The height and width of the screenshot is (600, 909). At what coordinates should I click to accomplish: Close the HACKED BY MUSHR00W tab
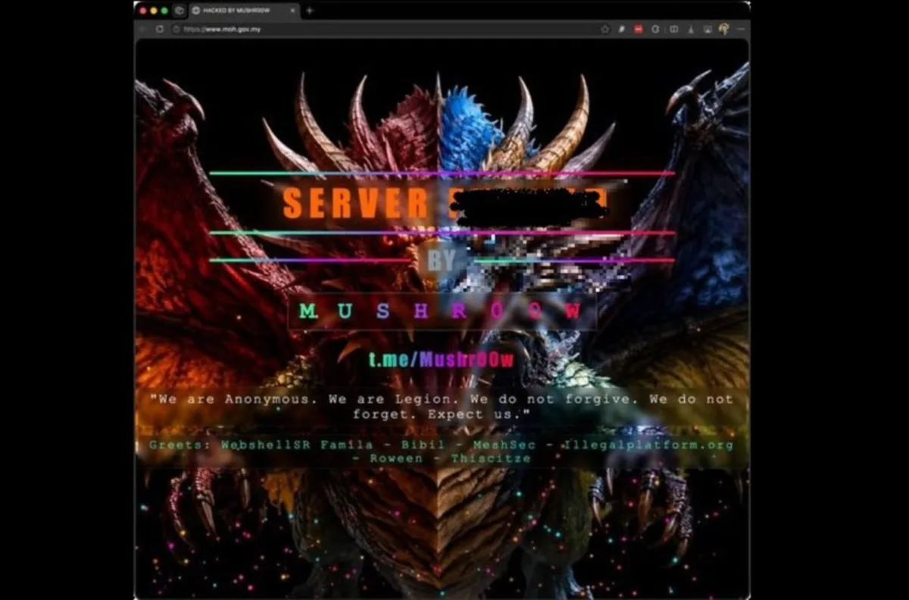click(292, 11)
